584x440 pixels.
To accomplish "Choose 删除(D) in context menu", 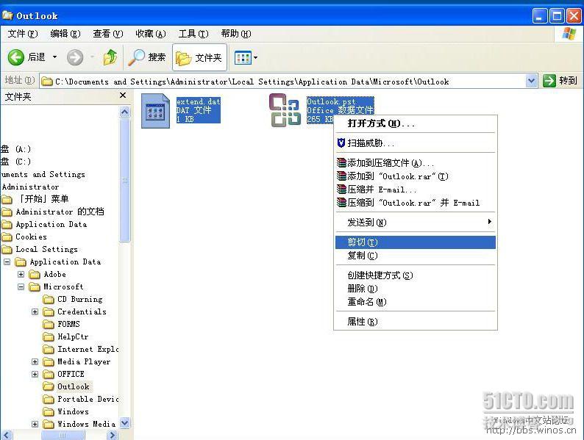I will pyautogui.click(x=416, y=289).
